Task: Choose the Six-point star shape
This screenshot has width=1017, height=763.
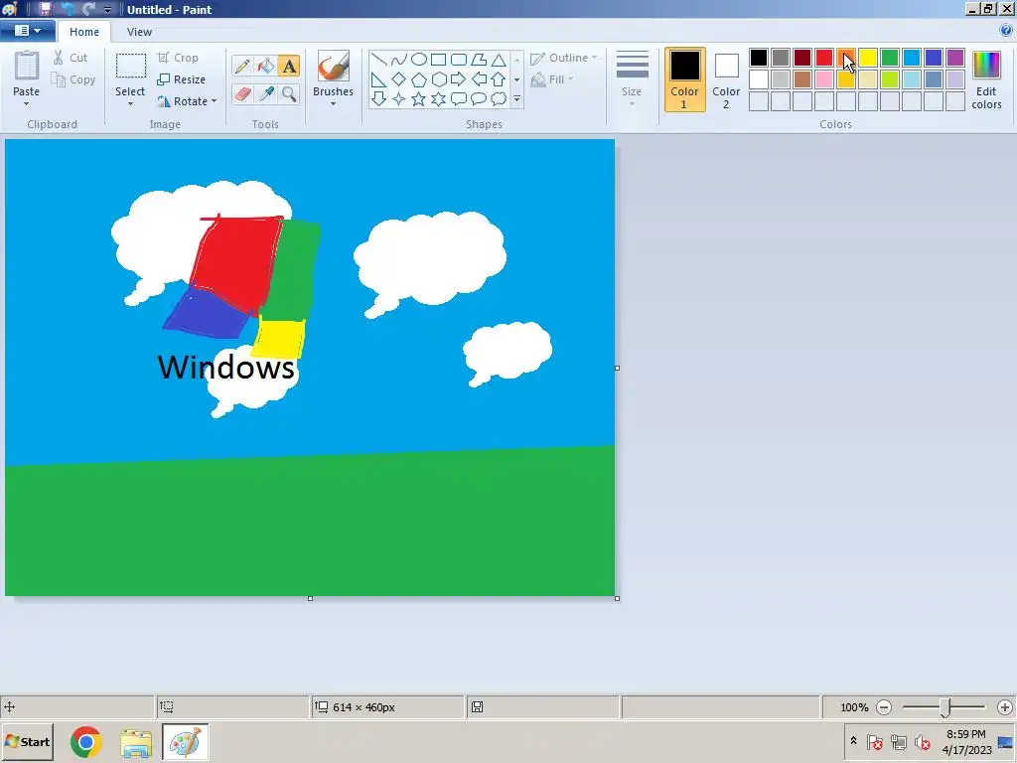Action: [438, 98]
